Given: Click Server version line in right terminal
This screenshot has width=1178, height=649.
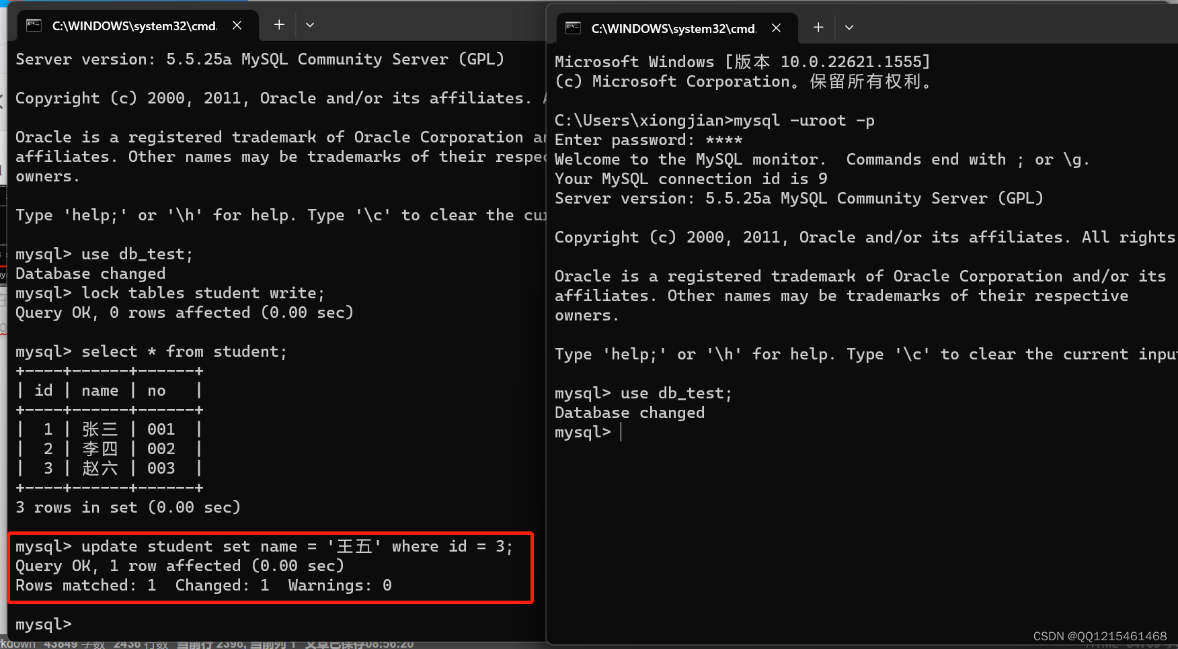Looking at the screenshot, I should click(799, 199).
